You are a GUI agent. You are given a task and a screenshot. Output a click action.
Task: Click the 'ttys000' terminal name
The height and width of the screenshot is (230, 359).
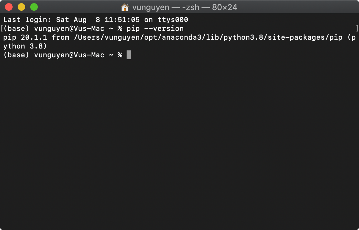[173, 20]
